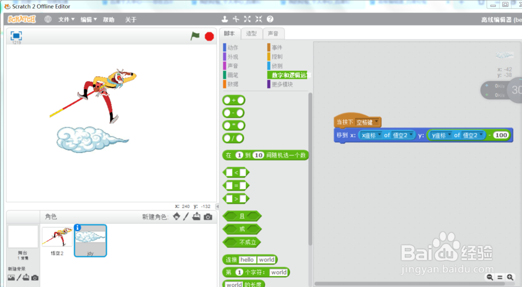Select the duplicate stamp tool

tap(224, 19)
